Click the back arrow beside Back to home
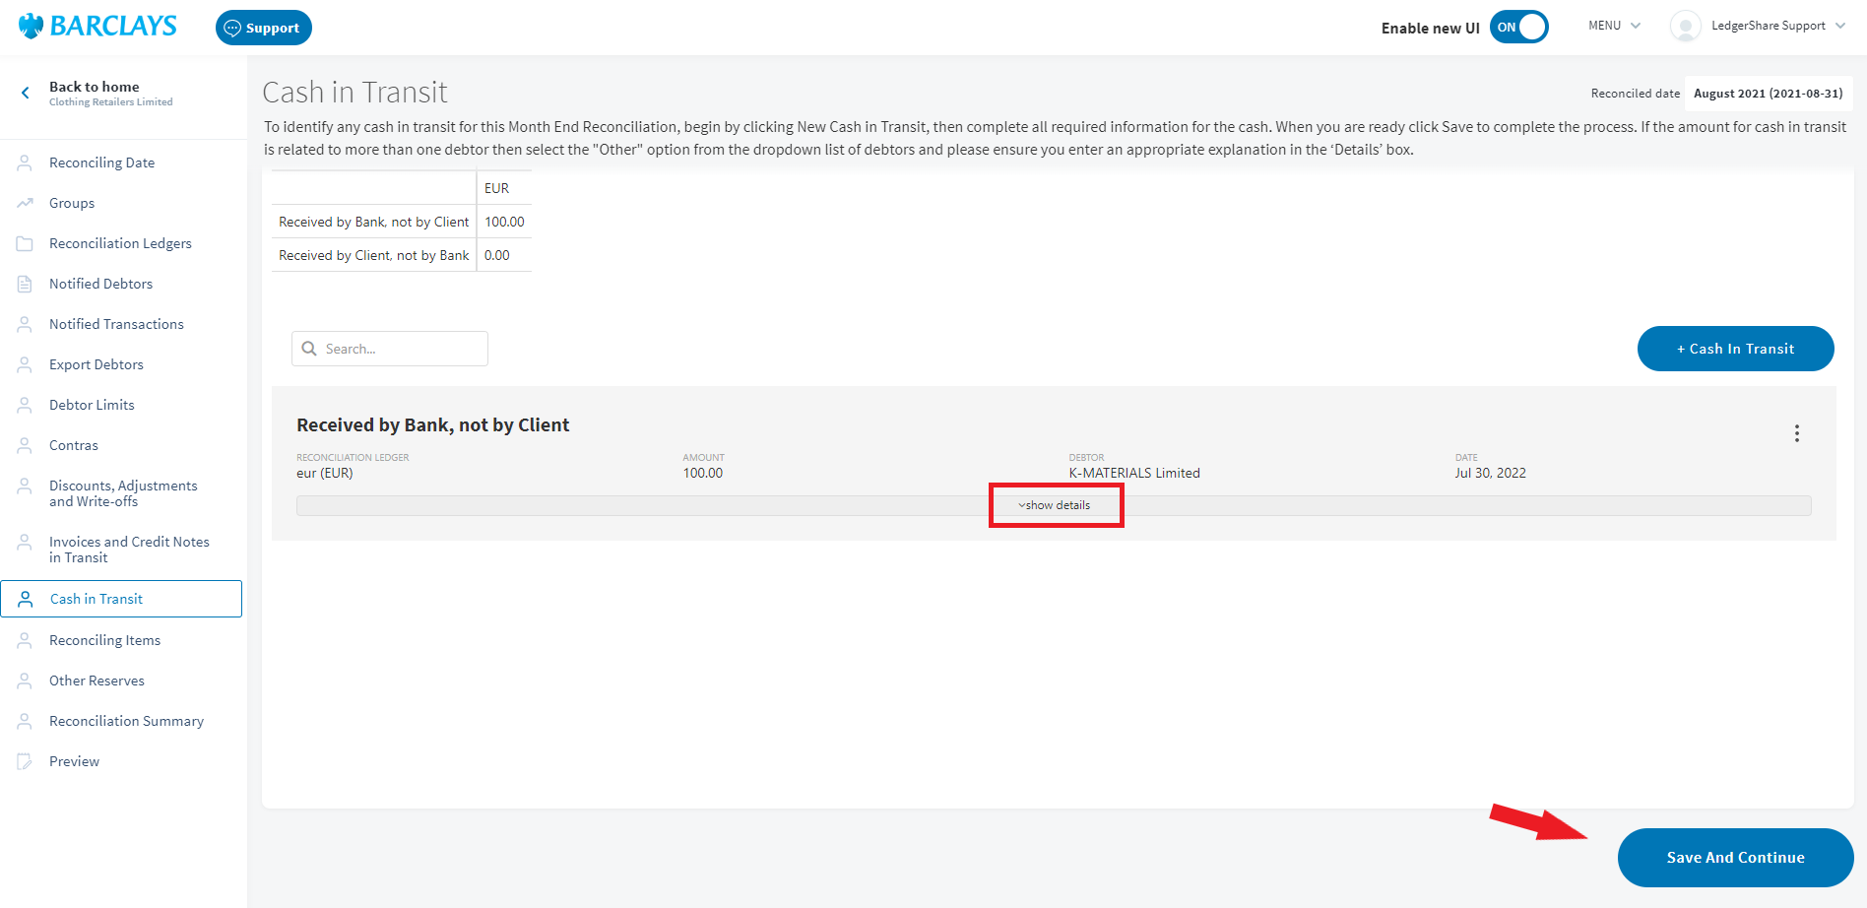 tap(26, 93)
